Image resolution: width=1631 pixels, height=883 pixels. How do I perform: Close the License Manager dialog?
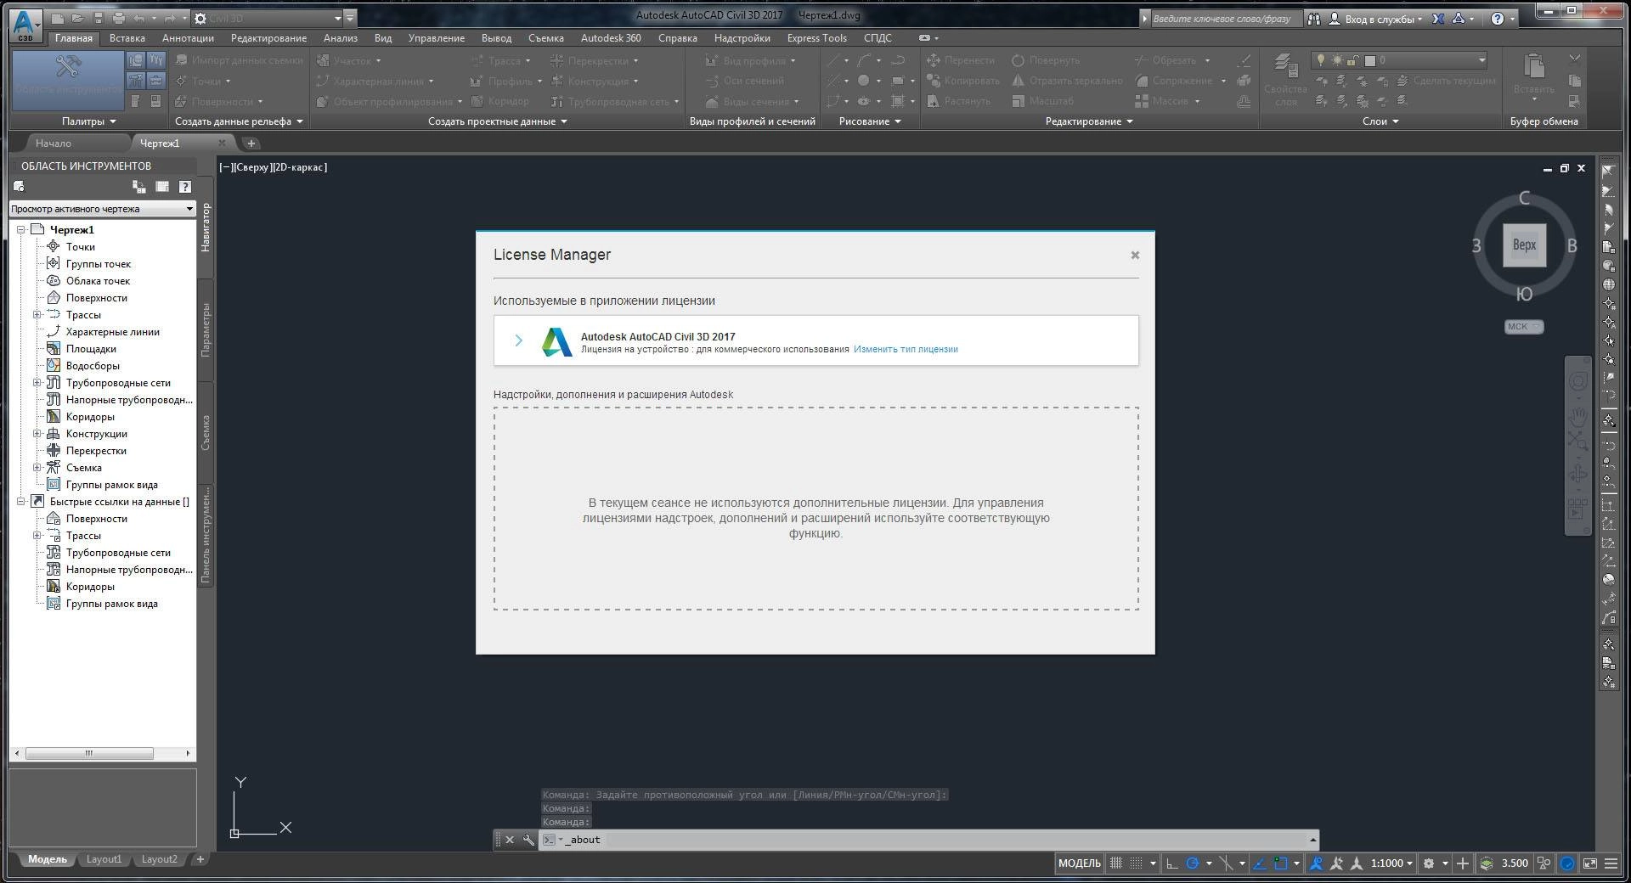pyautogui.click(x=1135, y=255)
